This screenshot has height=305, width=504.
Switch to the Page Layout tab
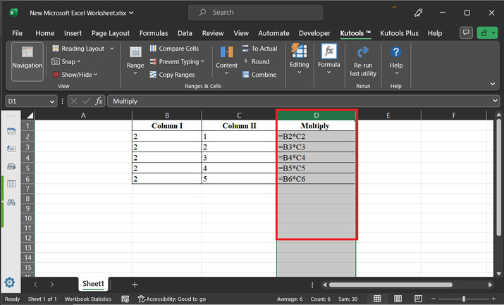click(x=111, y=33)
